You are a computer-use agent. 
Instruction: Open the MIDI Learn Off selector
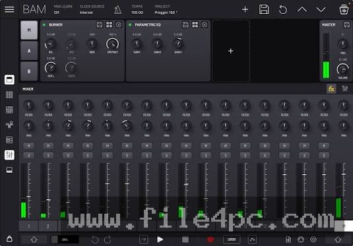[63, 9]
